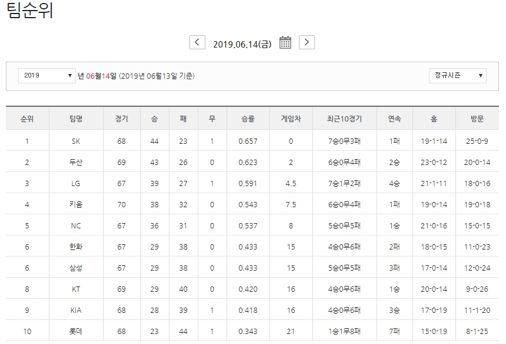Click win rate 0.591 for LG
Screen dimensions: 506x344
pyautogui.click(x=248, y=184)
